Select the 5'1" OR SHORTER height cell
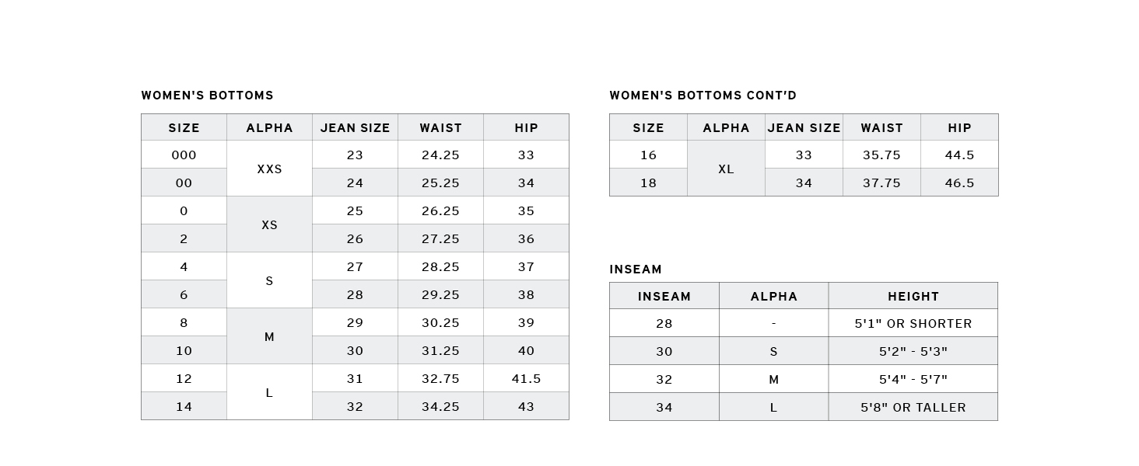This screenshot has width=1139, height=466. pyautogui.click(x=913, y=323)
